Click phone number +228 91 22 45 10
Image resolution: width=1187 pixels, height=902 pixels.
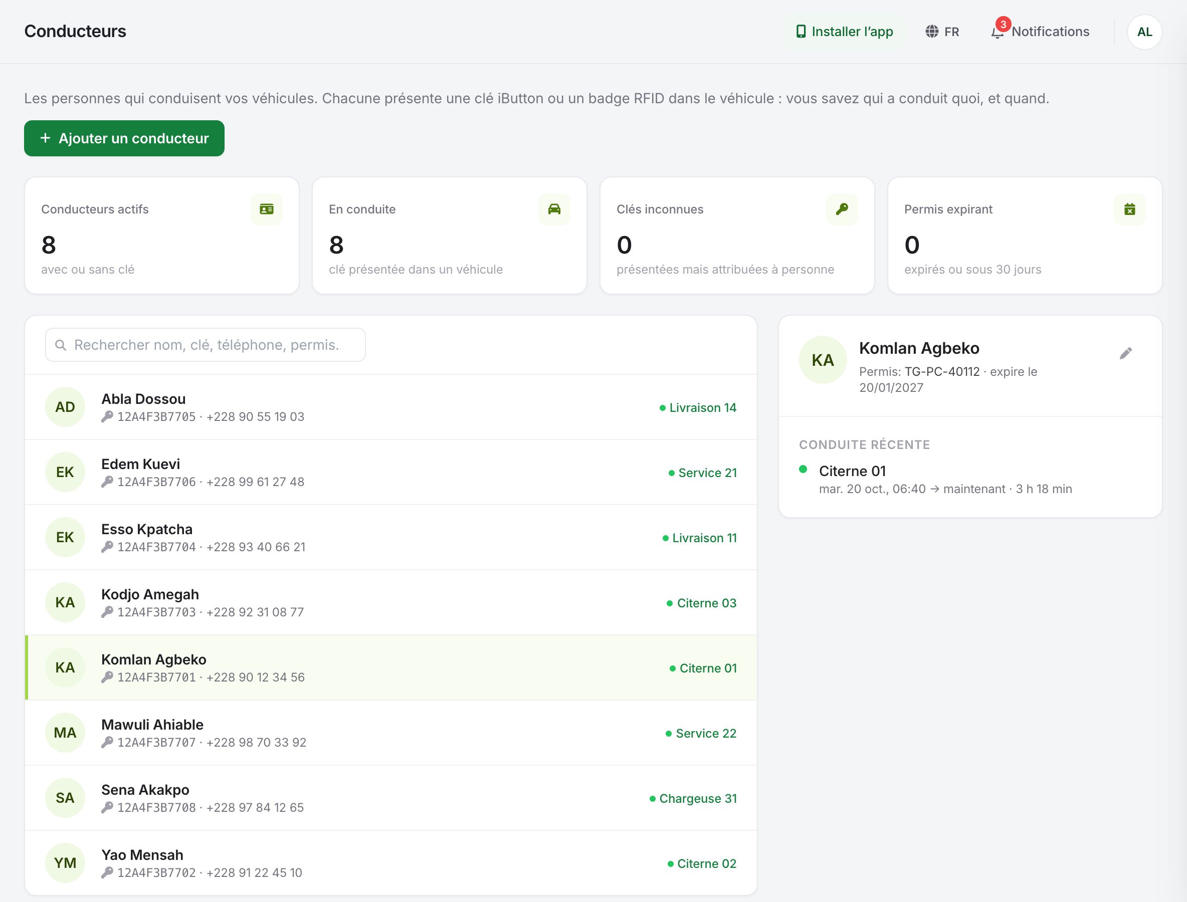coord(254,872)
